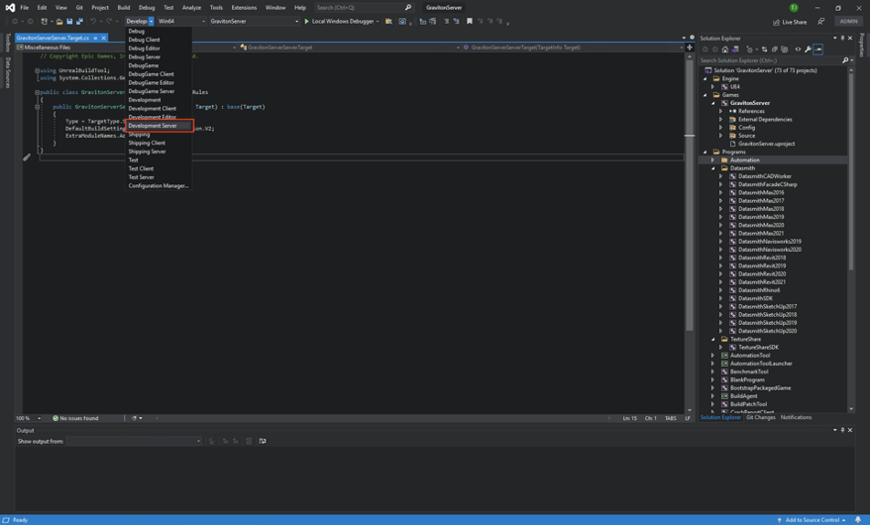
Task: Open the Extensions menu
Action: [244, 8]
